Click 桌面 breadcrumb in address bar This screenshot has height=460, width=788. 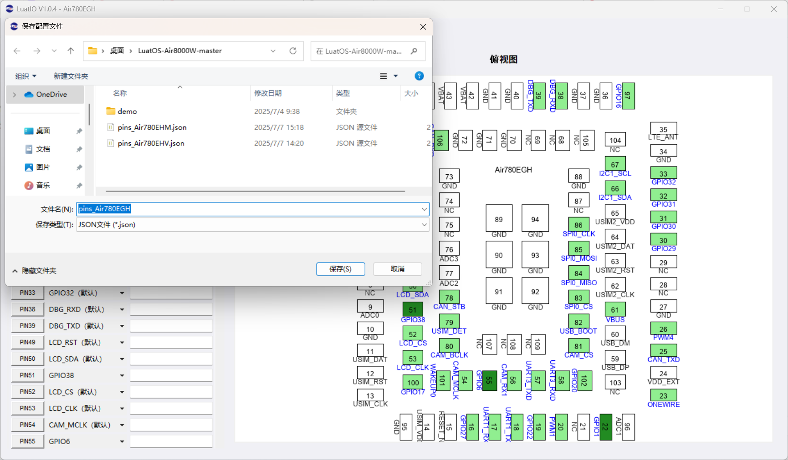click(x=117, y=51)
